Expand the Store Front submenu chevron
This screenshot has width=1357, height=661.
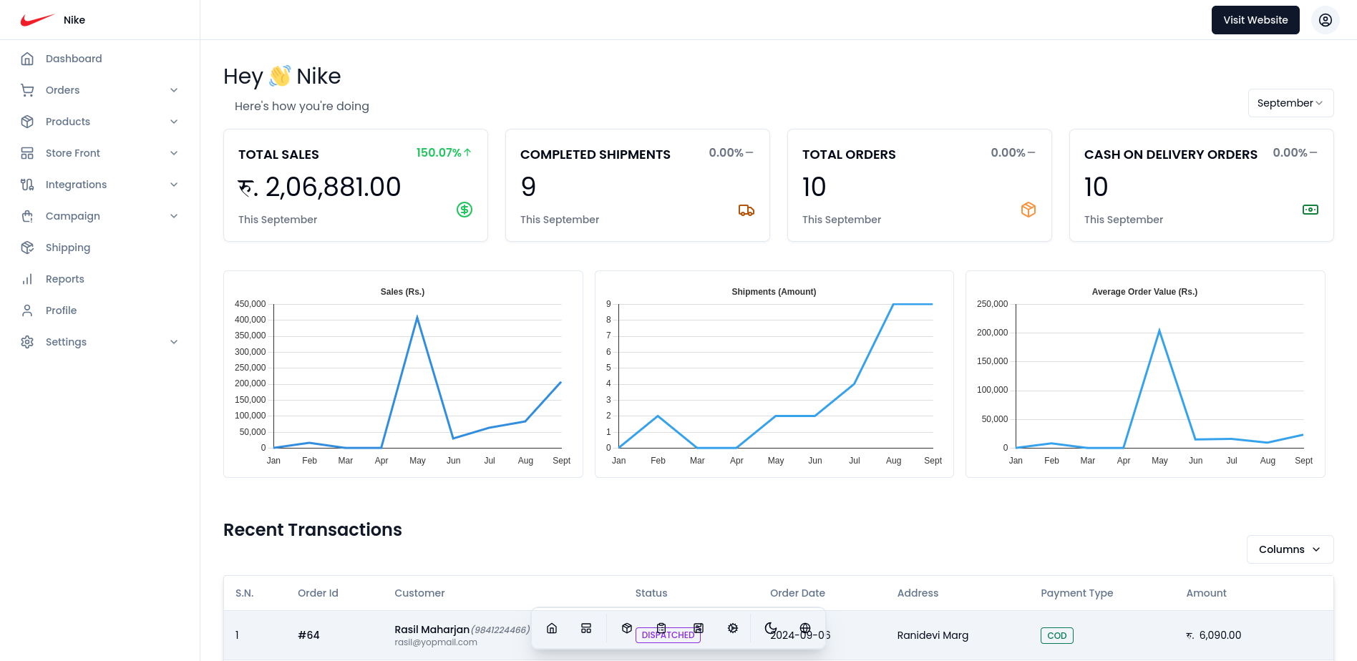174,153
